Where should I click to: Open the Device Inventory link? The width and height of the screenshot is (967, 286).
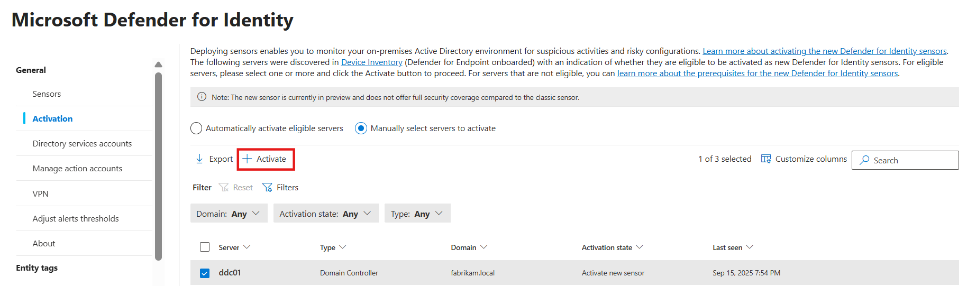point(371,62)
